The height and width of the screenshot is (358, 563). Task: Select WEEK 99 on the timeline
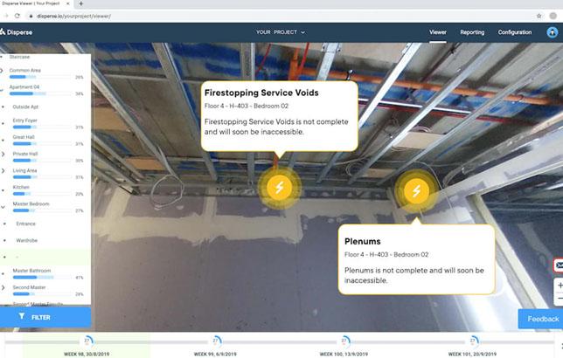click(216, 341)
